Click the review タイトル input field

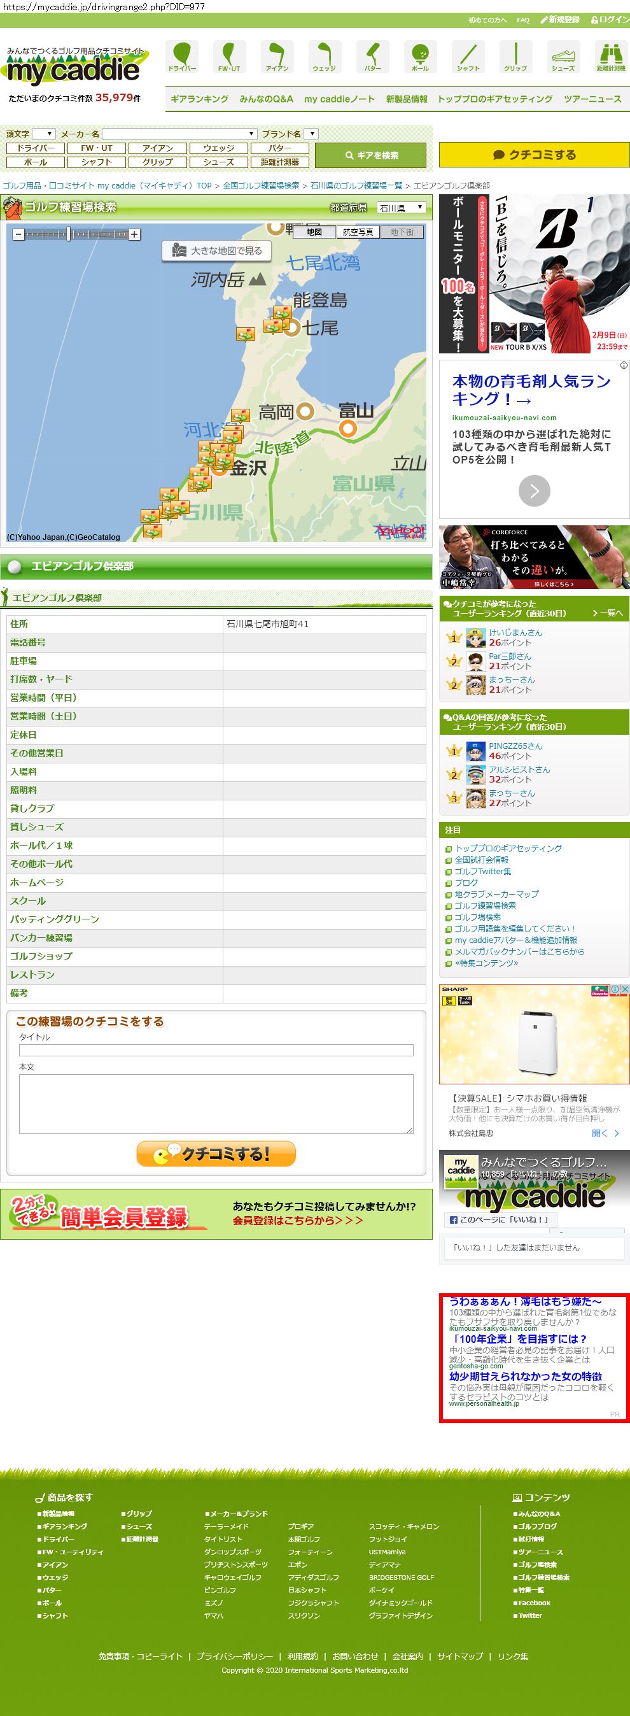coord(216,1051)
